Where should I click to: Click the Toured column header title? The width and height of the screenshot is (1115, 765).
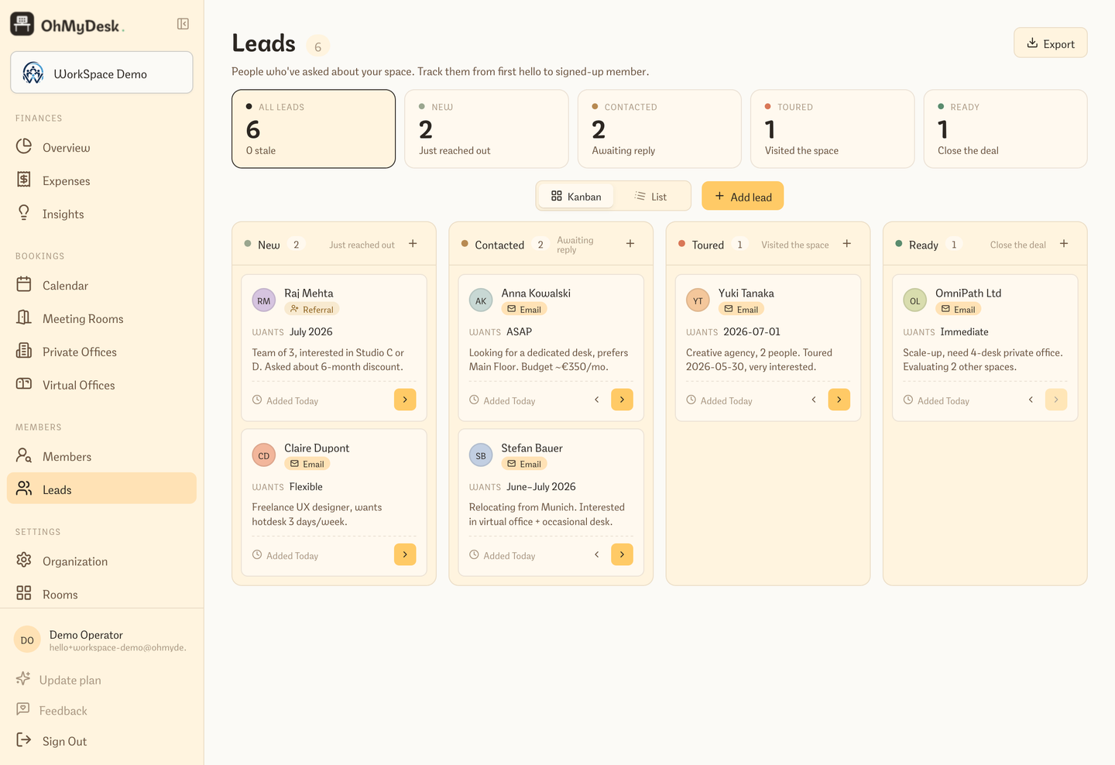(708, 245)
